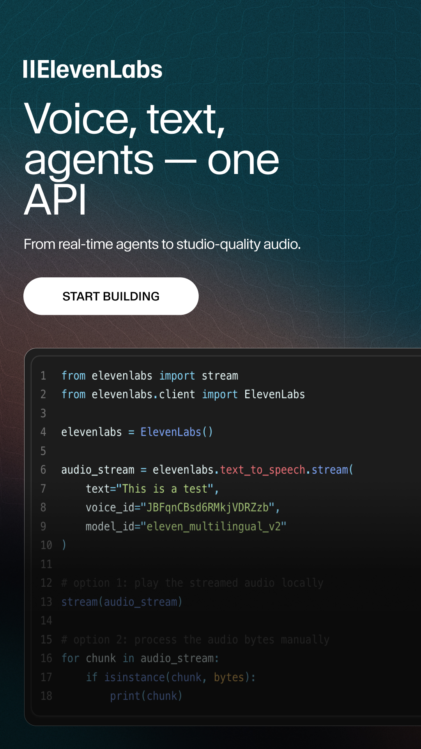Click code line "if isinstance(chunk, bytes):"

pyautogui.click(x=171, y=677)
